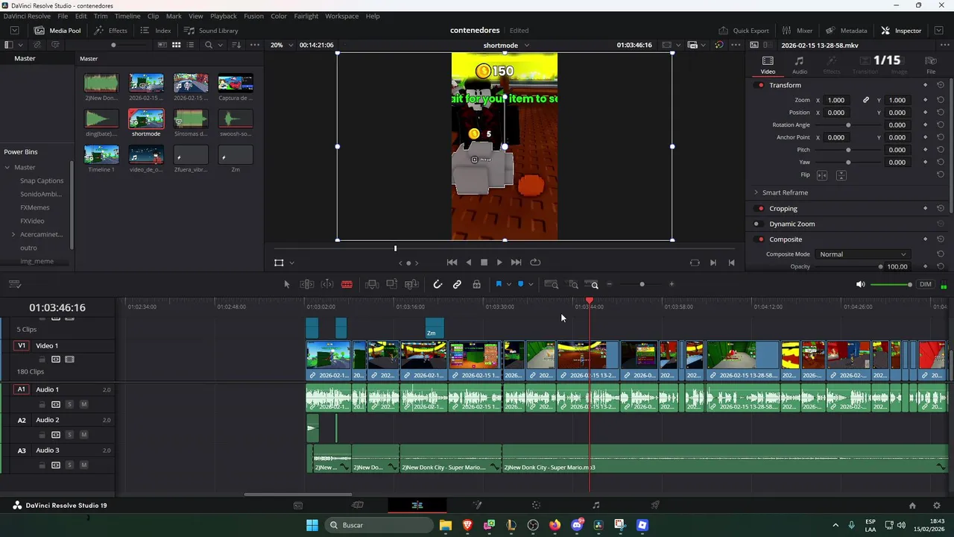Activate the Trim Edit Mode tool
The image size is (954, 537).
tap(306, 284)
